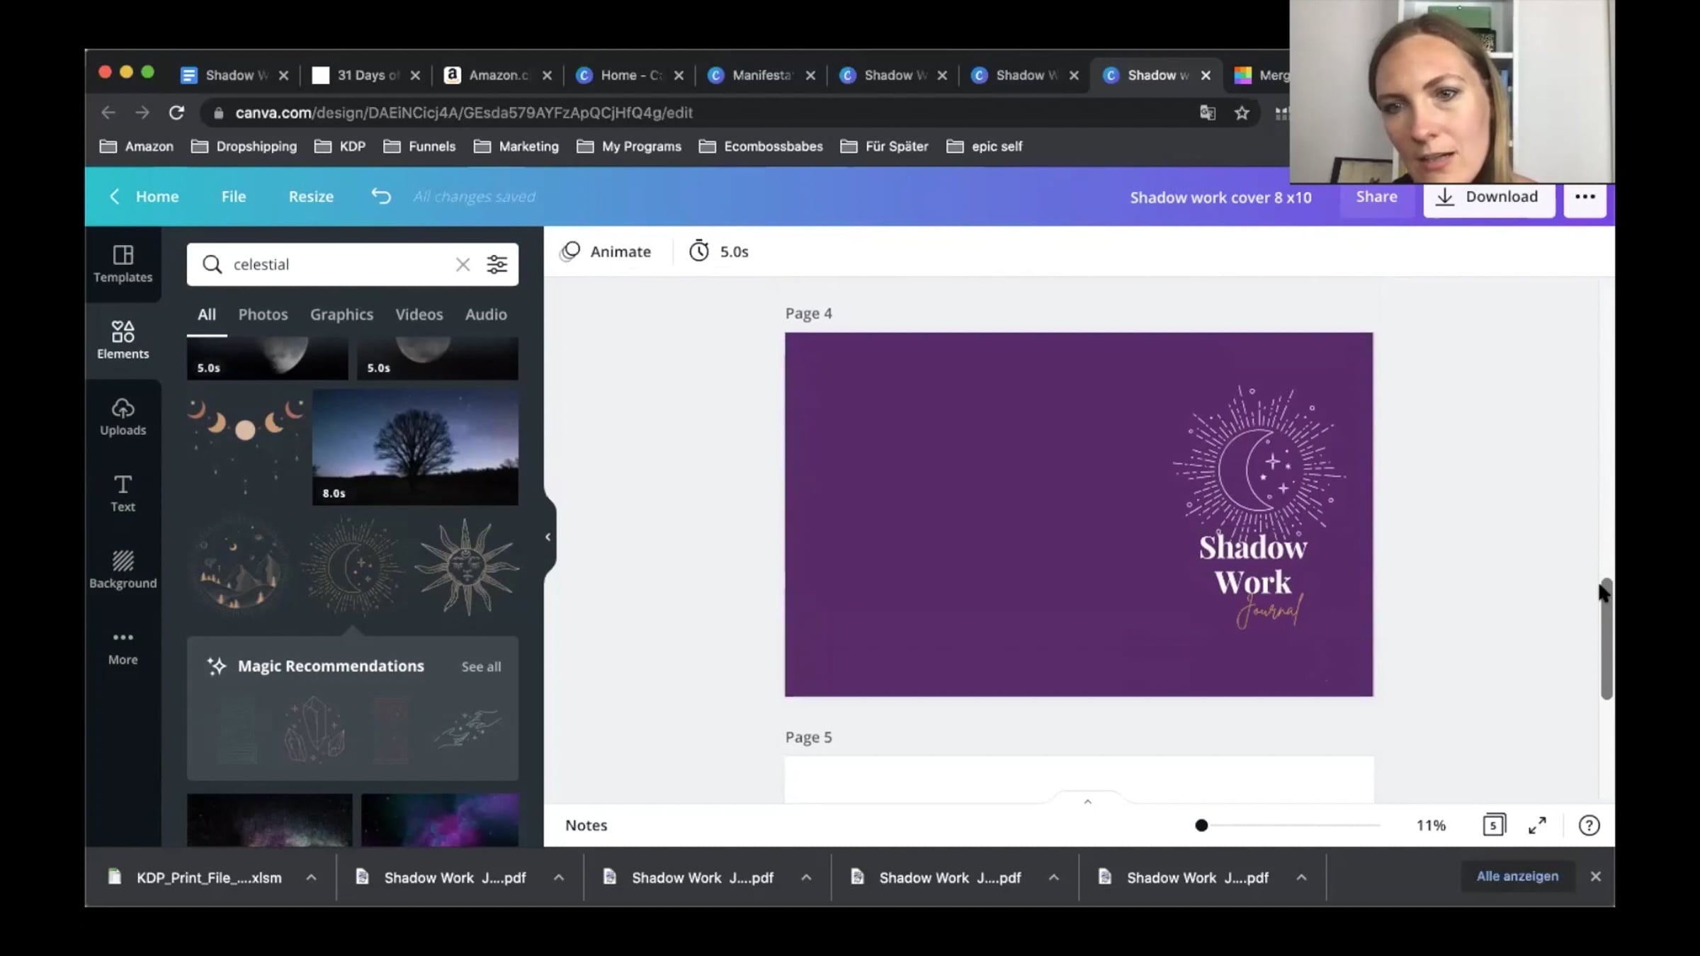Clear the celestial search text
The height and width of the screenshot is (956, 1700).
(x=463, y=264)
